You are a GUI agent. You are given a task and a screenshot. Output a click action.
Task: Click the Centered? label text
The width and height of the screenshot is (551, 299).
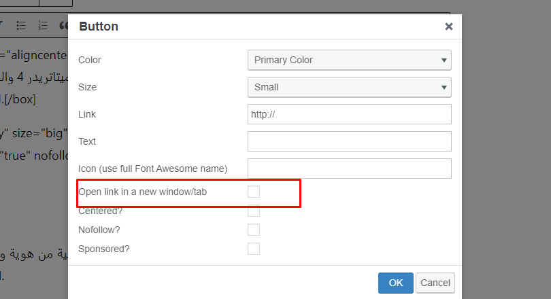point(101,211)
